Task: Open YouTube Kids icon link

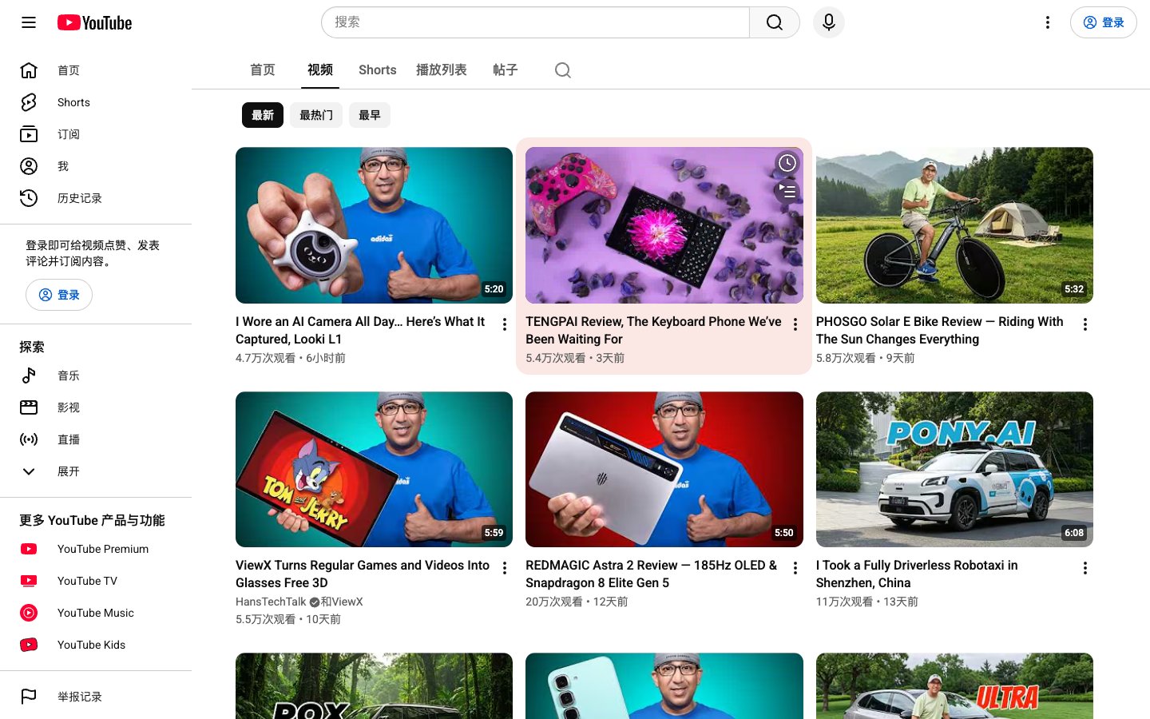Action: coord(29,645)
